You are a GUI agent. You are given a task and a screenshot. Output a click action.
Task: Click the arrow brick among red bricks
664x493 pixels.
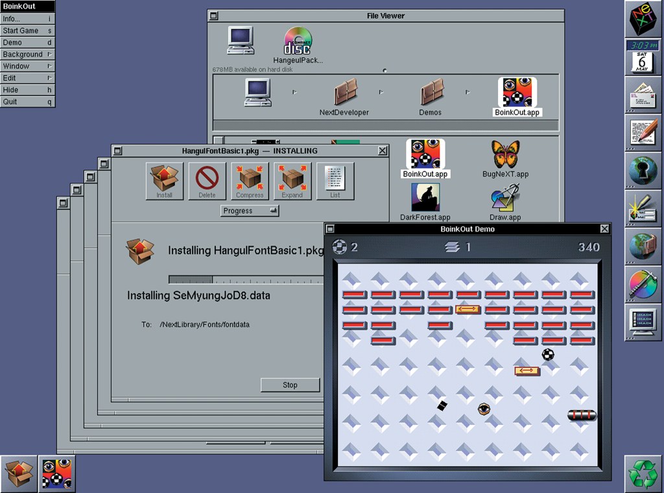click(x=468, y=310)
